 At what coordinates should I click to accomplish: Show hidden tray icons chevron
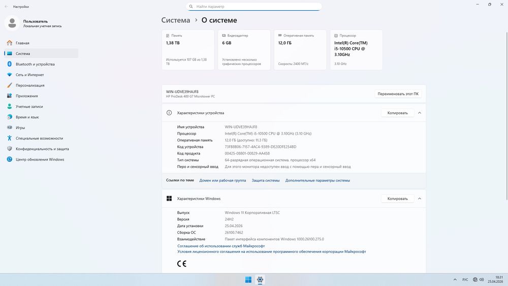click(x=455, y=279)
